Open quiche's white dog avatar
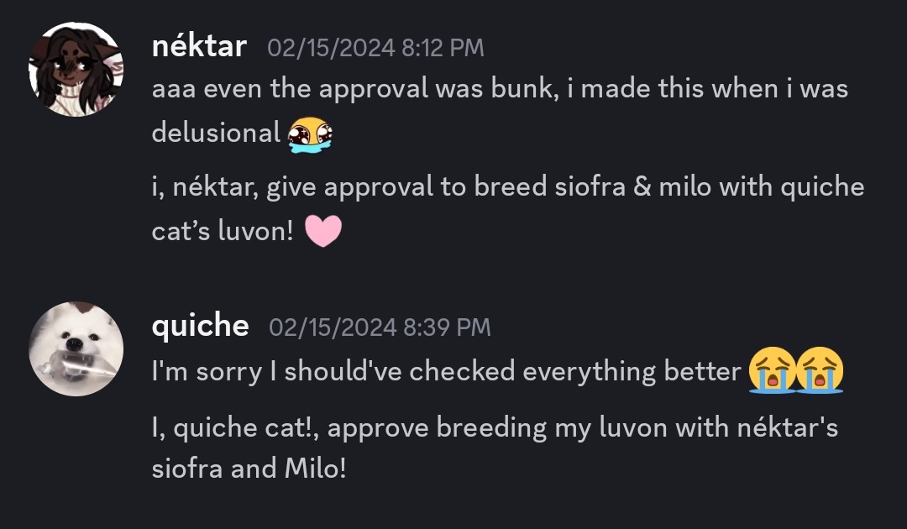This screenshot has width=907, height=529. click(x=76, y=348)
